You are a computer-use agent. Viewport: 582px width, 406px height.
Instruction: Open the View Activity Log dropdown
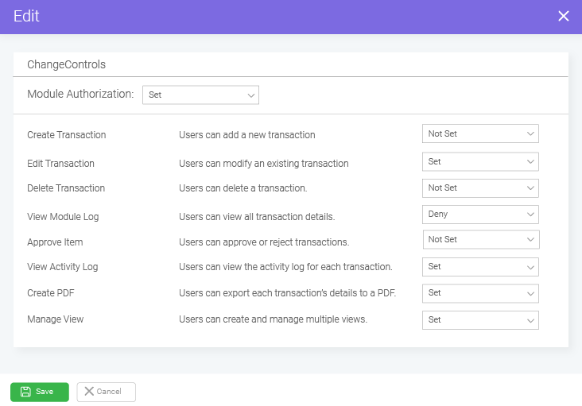(480, 267)
